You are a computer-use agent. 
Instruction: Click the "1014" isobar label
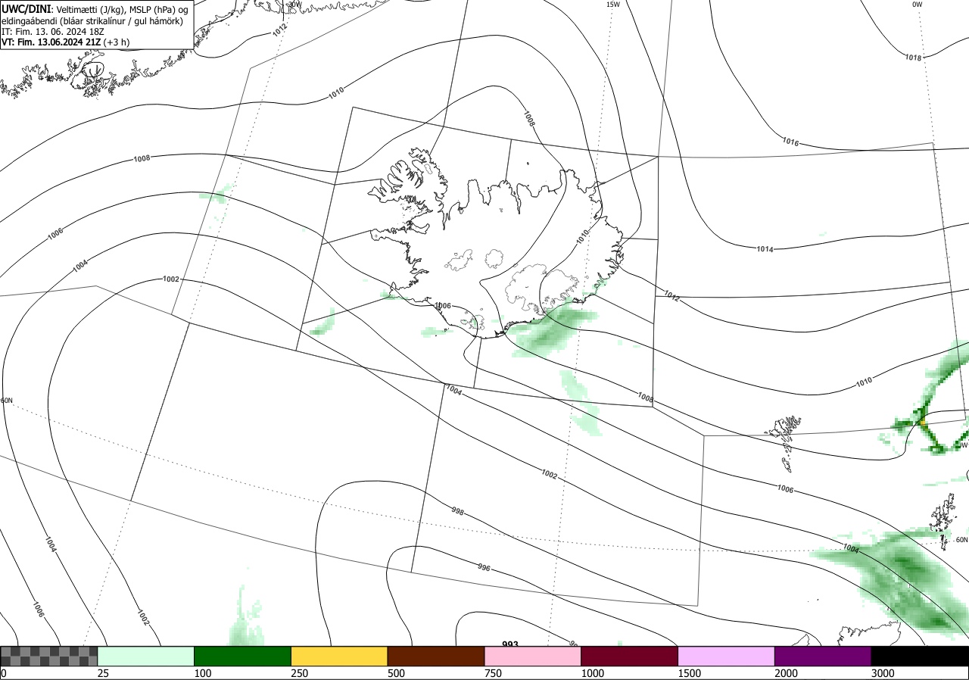(765, 249)
